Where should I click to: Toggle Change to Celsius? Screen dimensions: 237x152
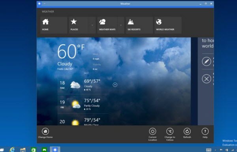(x=170, y=134)
